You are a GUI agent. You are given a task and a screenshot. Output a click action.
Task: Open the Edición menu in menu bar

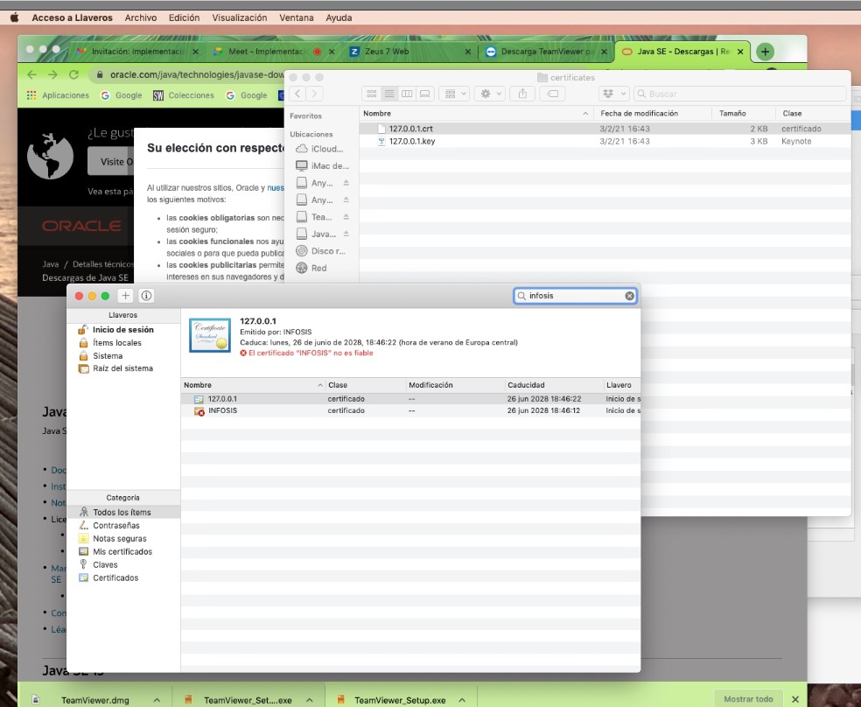click(x=184, y=17)
